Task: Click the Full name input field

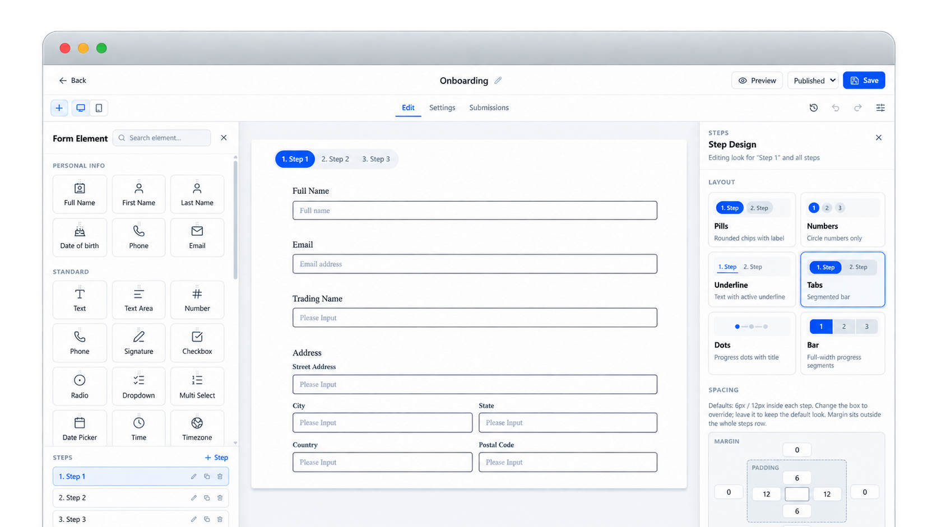Action: click(475, 211)
